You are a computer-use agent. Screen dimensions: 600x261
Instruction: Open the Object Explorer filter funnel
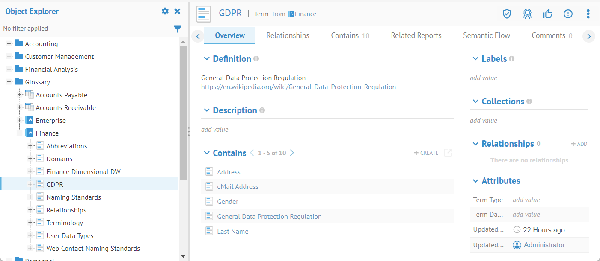(x=178, y=29)
